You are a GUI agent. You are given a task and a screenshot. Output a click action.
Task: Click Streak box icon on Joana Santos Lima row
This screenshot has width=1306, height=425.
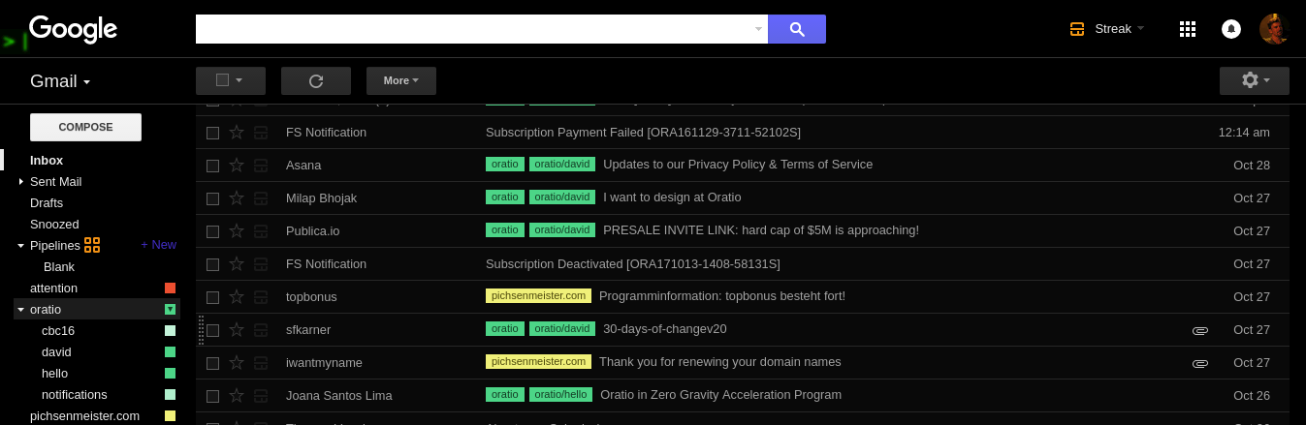click(261, 396)
